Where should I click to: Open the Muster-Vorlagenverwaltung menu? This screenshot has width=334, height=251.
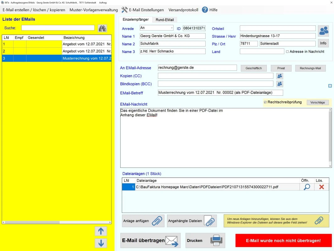pyautogui.click(x=94, y=10)
